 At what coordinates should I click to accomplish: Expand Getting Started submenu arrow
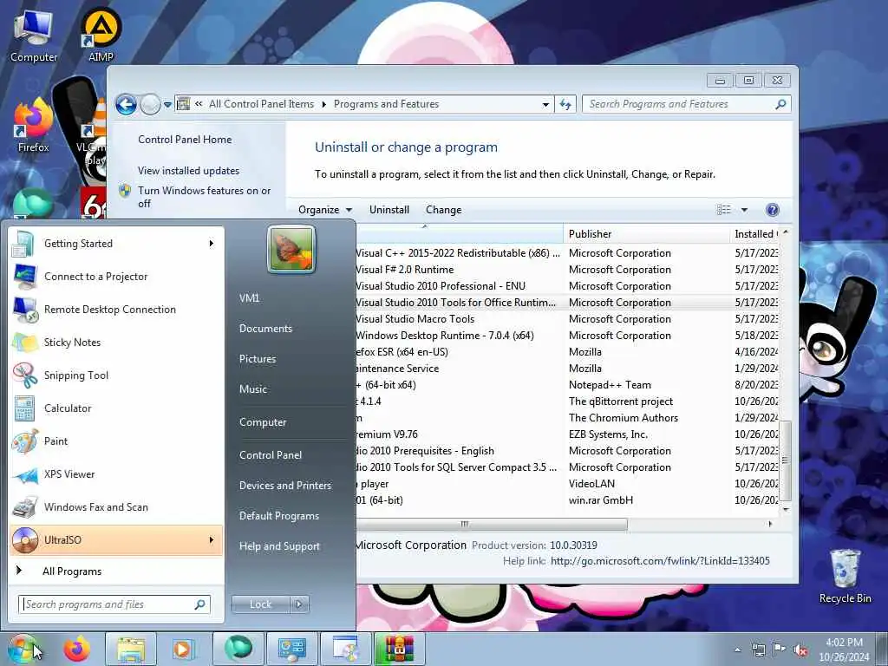[212, 244]
